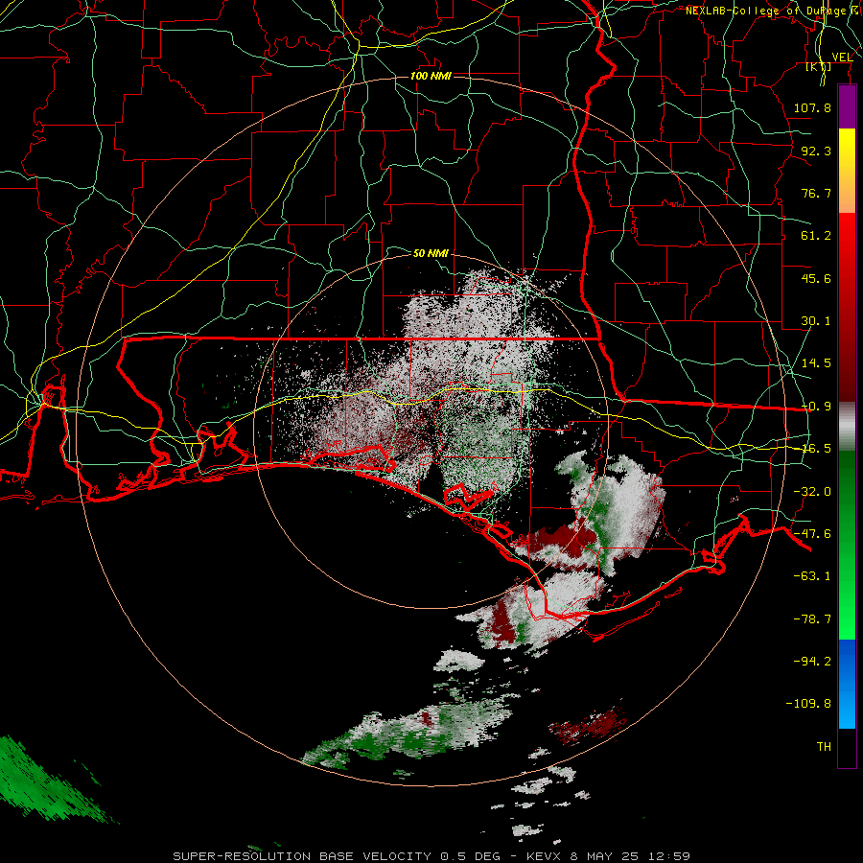863x863 pixels.
Task: Click the -94.2 velocity scale label
Action: pyautogui.click(x=812, y=662)
